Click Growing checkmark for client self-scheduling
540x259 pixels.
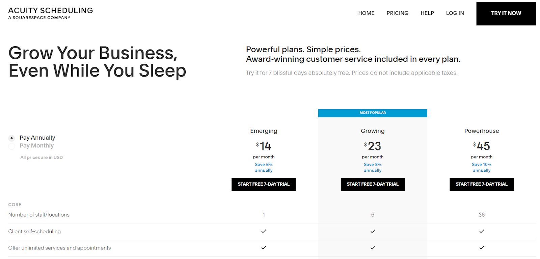(373, 231)
